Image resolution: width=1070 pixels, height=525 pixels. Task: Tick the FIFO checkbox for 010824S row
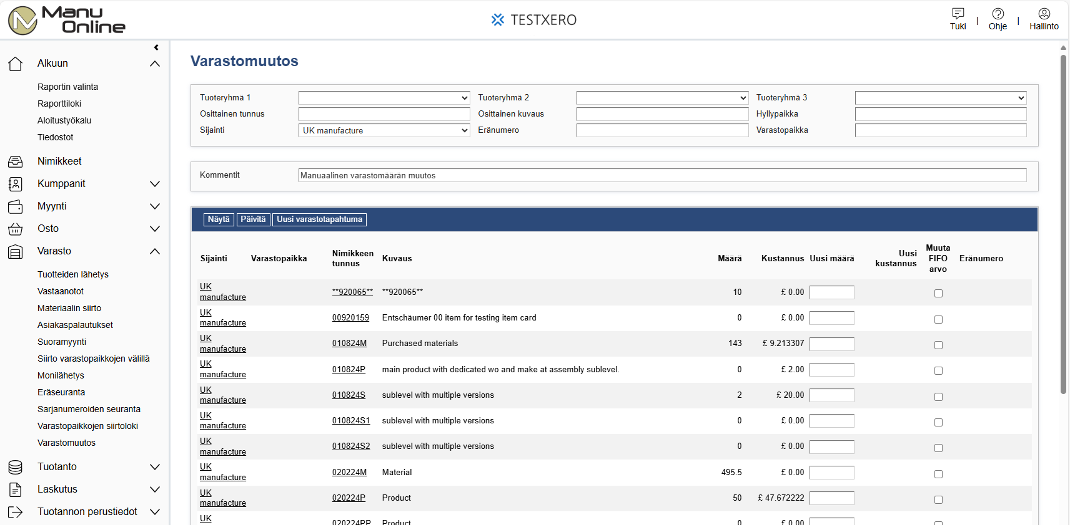tap(938, 397)
